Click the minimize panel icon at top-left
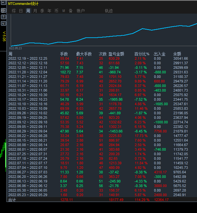 point(3,3)
